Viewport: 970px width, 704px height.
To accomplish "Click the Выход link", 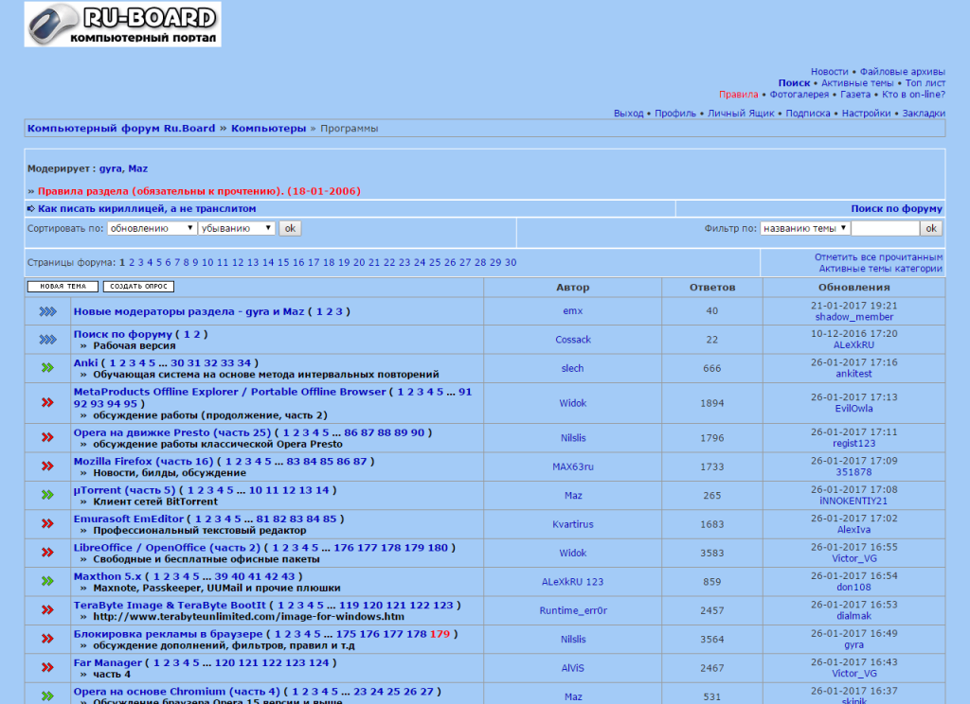I will [x=629, y=114].
